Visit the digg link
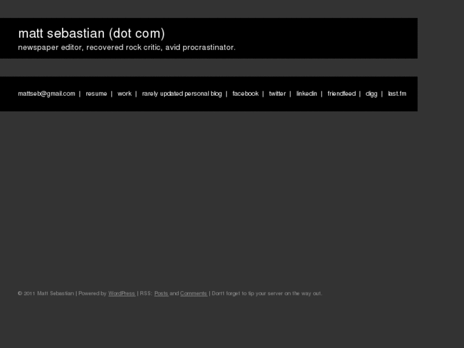Screen dimensions: 464x348 click(x=371, y=94)
